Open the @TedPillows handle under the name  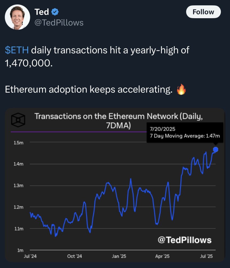point(59,23)
